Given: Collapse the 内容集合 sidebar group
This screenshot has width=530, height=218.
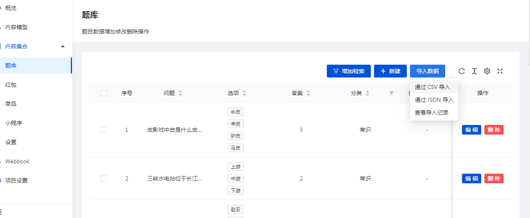Looking at the screenshot, I should [x=63, y=46].
